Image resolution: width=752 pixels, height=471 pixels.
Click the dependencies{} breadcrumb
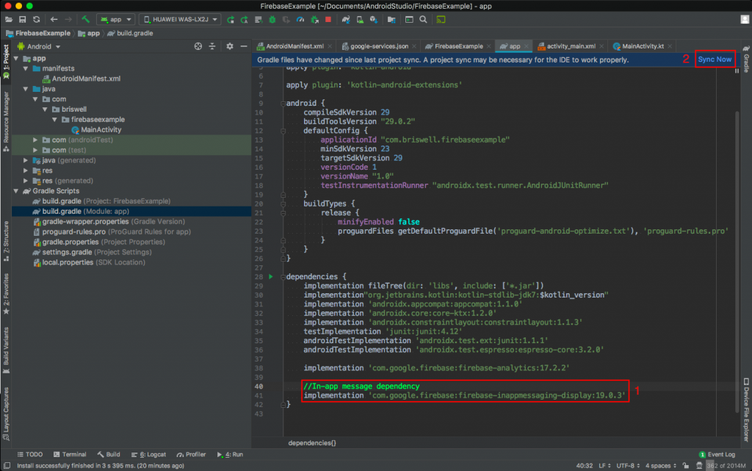tap(312, 442)
